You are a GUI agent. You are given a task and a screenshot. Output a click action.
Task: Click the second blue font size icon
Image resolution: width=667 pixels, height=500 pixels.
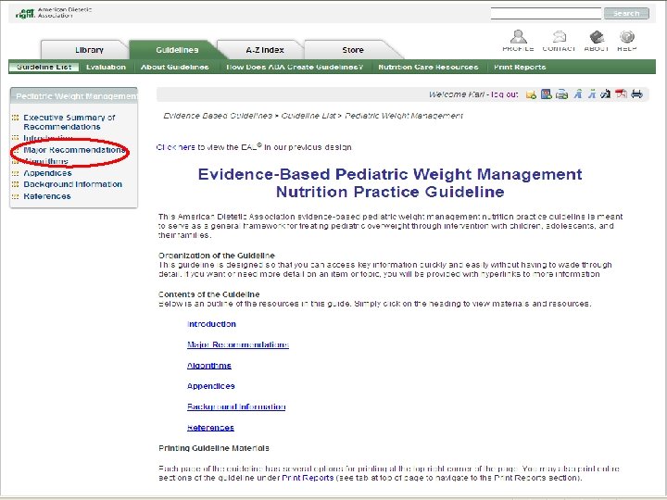pyautogui.click(x=592, y=94)
